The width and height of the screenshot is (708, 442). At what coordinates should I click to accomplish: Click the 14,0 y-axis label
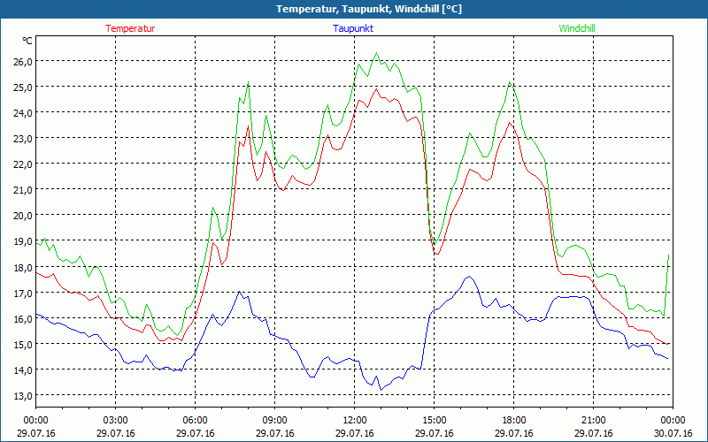pos(23,370)
